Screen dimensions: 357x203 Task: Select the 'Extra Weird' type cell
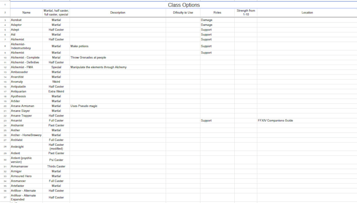pos(56,91)
